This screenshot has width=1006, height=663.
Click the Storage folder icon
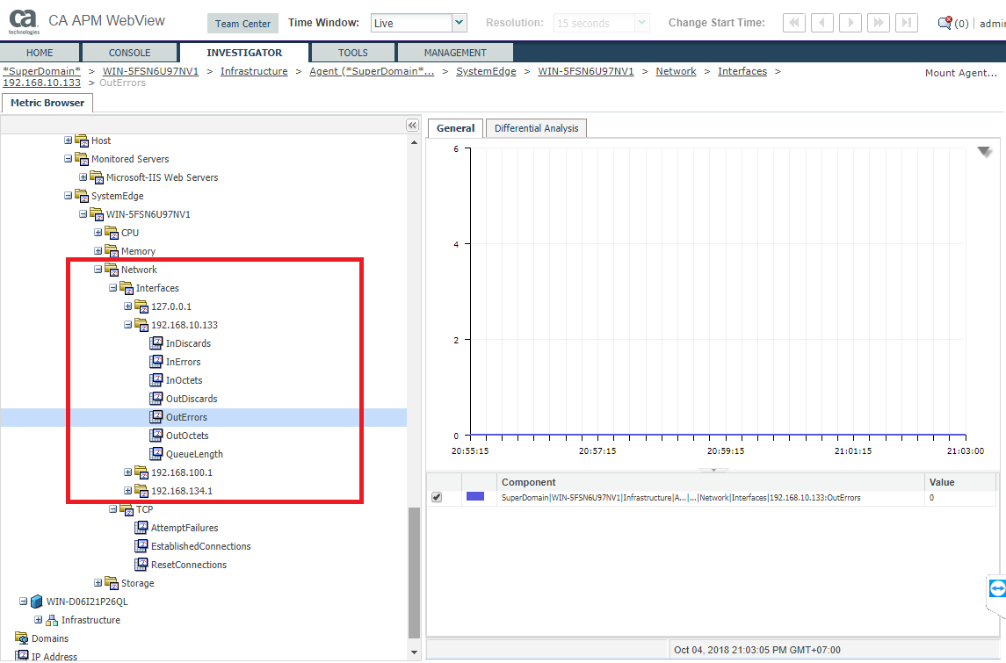click(112, 583)
